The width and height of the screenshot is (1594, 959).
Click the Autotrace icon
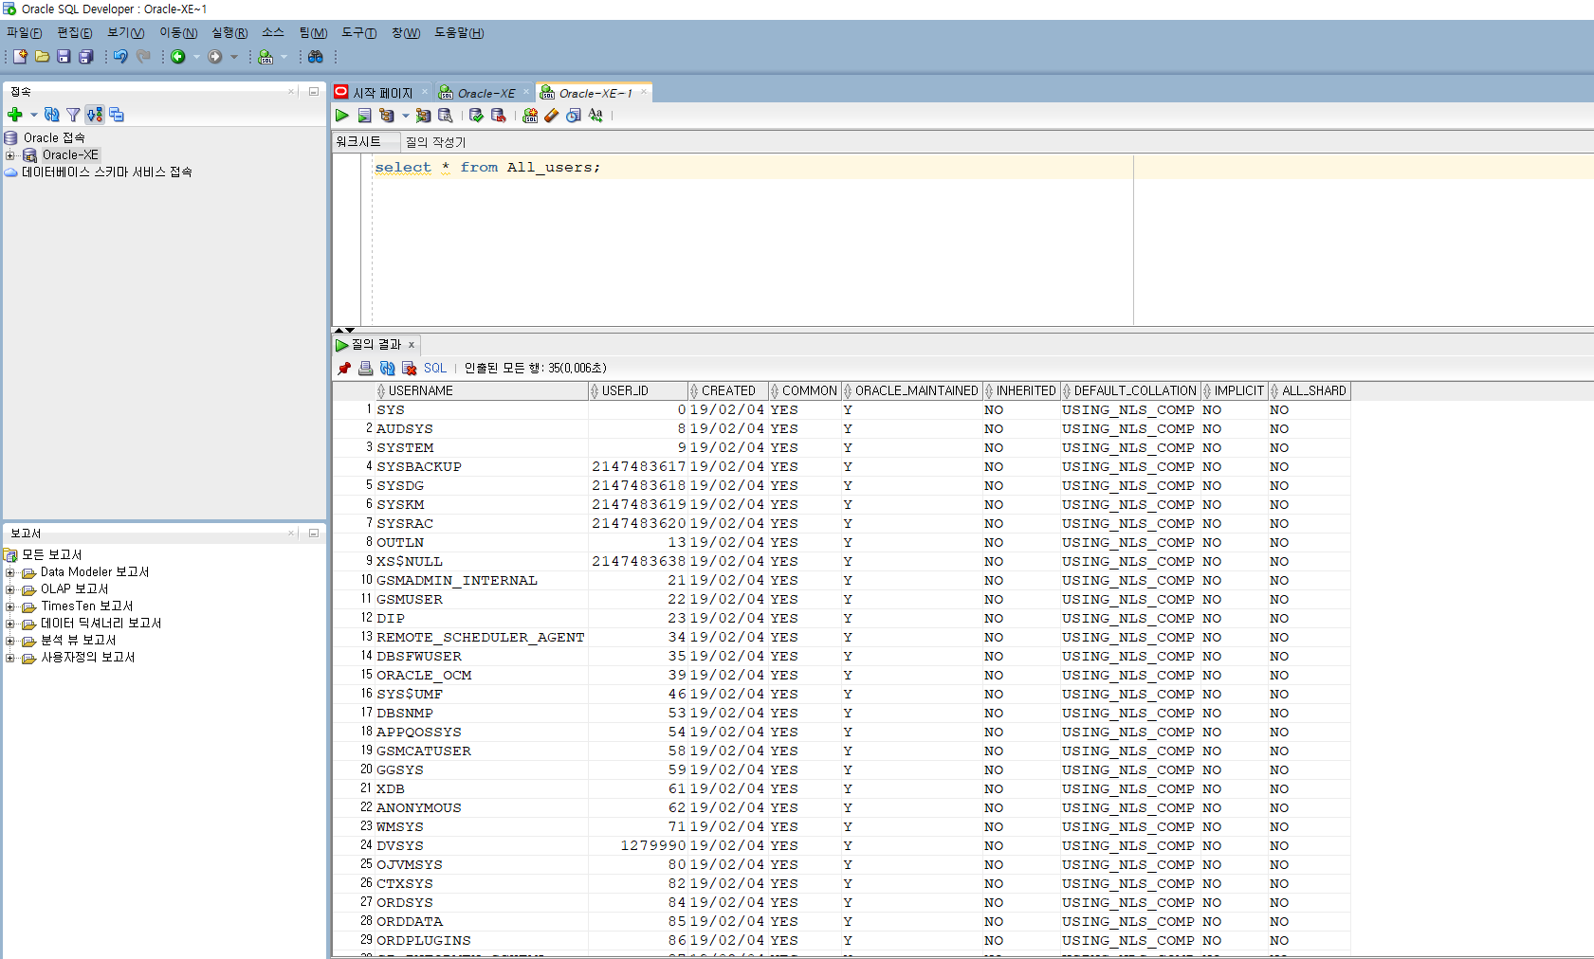[x=423, y=116]
